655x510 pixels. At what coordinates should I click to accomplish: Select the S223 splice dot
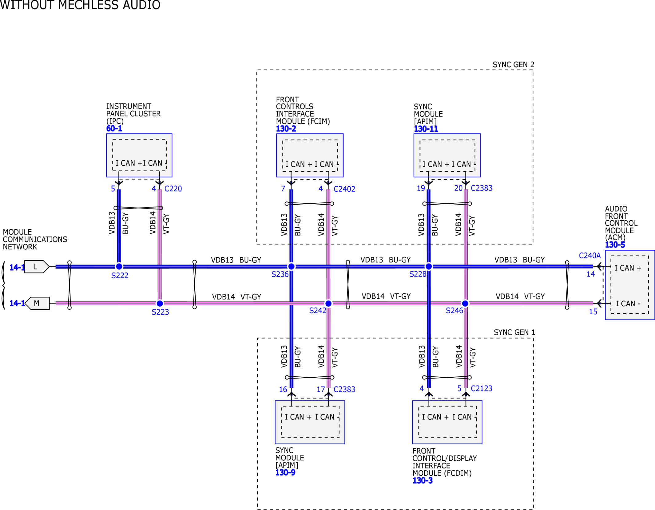(160, 304)
